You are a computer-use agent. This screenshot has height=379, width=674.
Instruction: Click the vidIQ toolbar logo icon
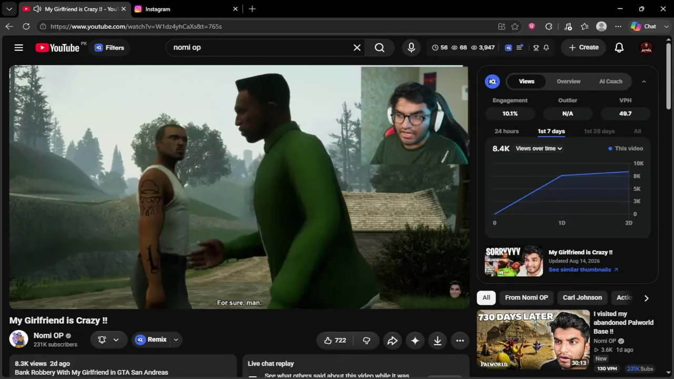coord(508,47)
